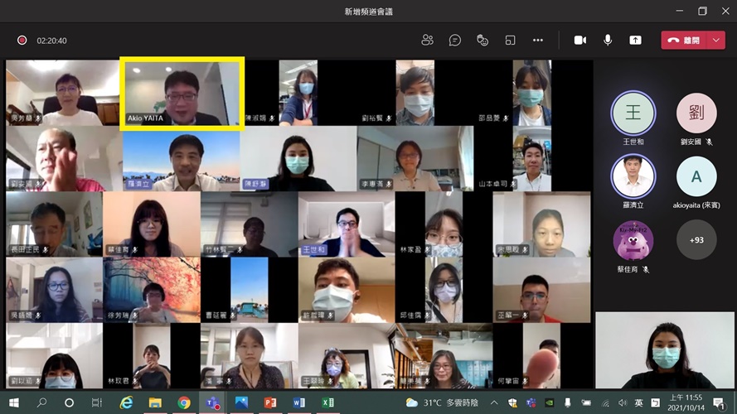Toggle the camera on or off
This screenshot has height=414, width=737.
pos(580,40)
